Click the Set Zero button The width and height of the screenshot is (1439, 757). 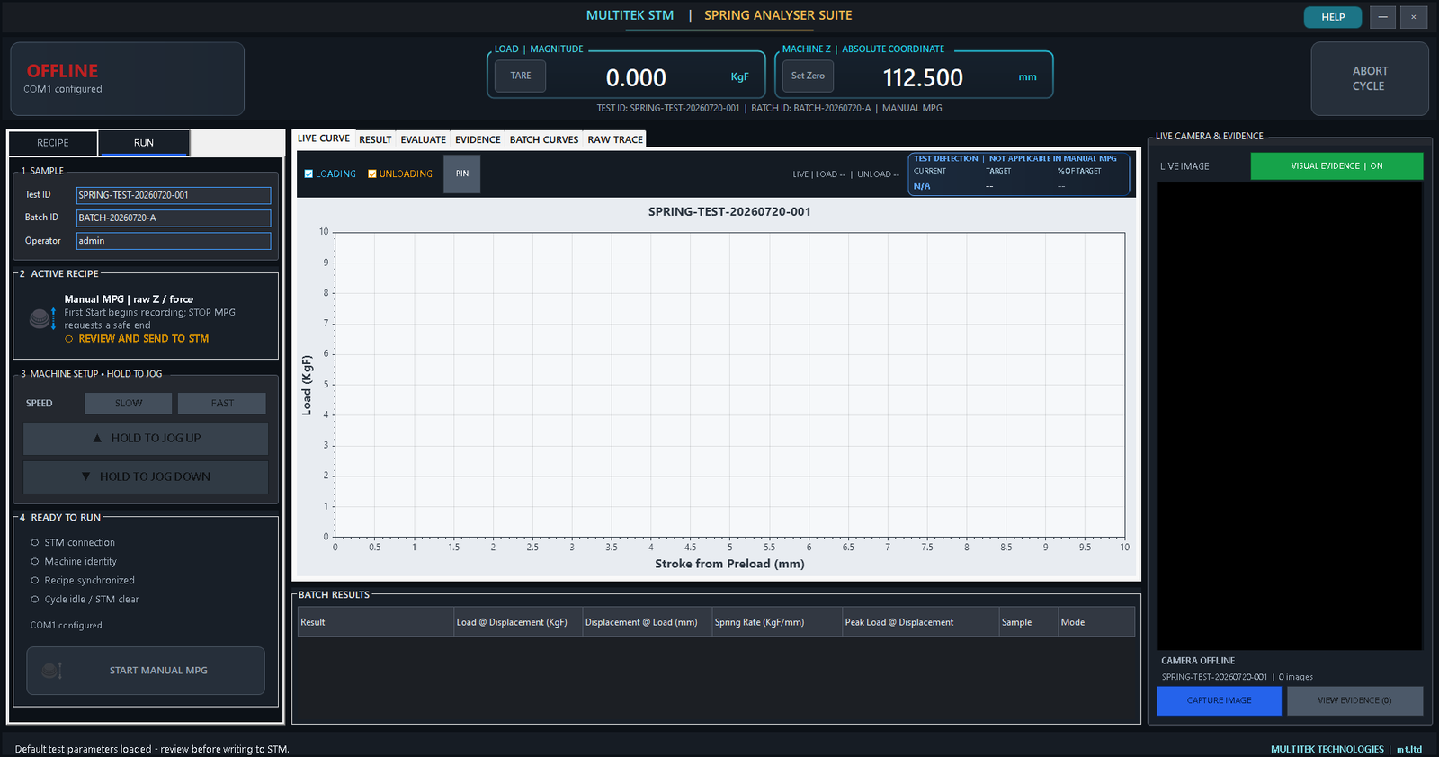click(x=808, y=76)
